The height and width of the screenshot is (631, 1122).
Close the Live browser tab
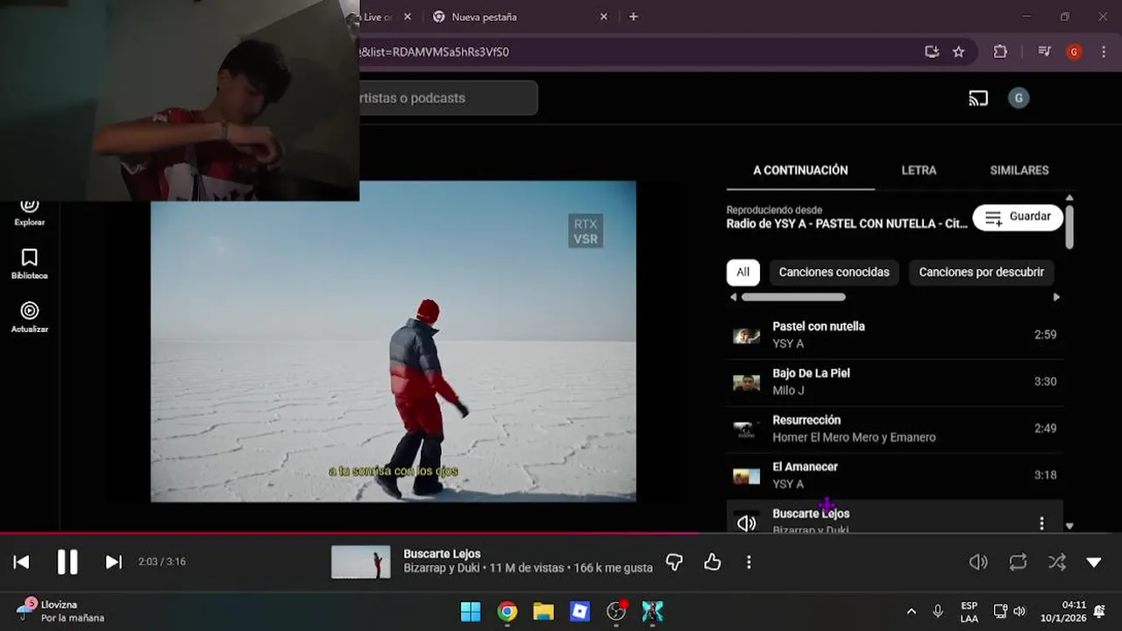coord(408,17)
